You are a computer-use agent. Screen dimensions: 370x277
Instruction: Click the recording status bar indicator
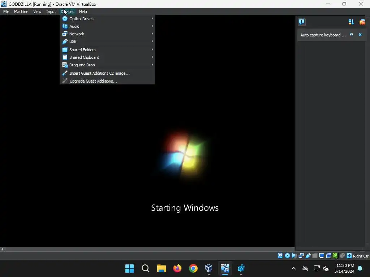tap(328, 256)
